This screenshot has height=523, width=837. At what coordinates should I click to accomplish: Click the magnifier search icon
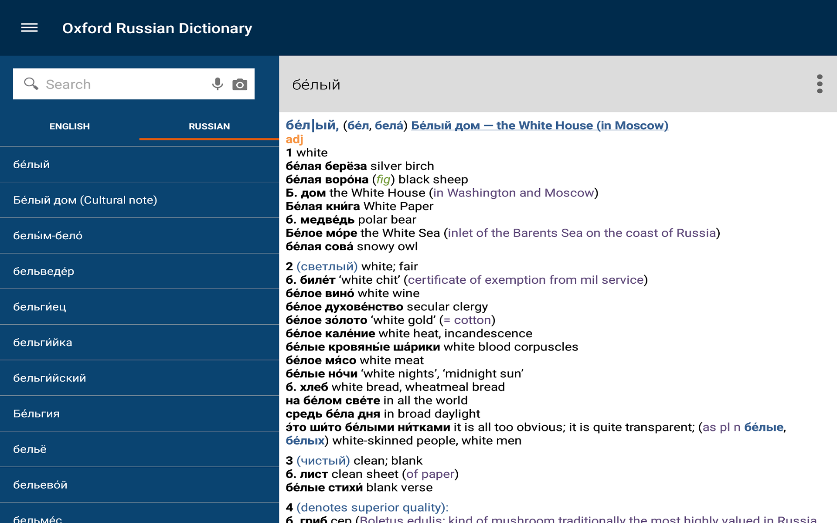click(x=31, y=84)
